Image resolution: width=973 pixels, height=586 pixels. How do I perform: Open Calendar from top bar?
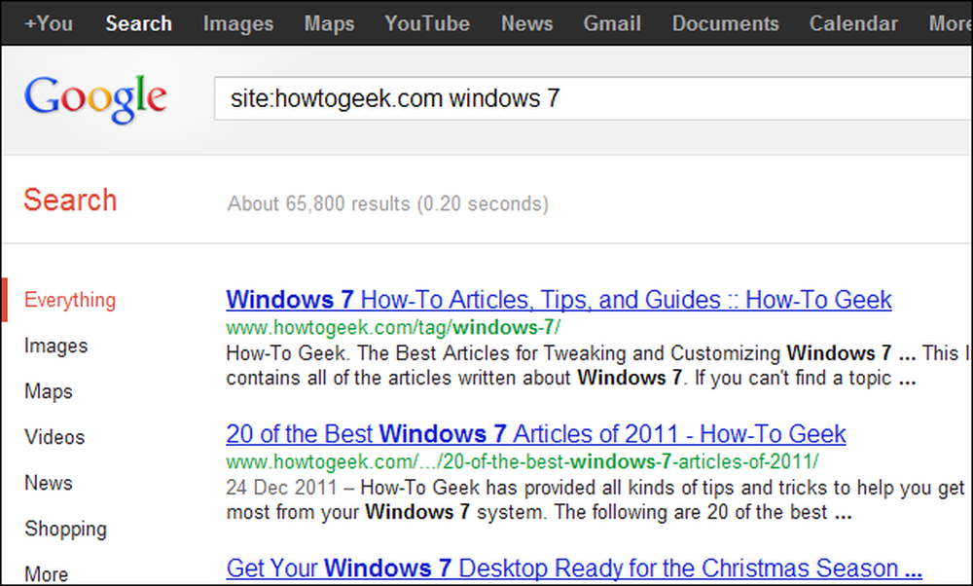click(x=853, y=23)
